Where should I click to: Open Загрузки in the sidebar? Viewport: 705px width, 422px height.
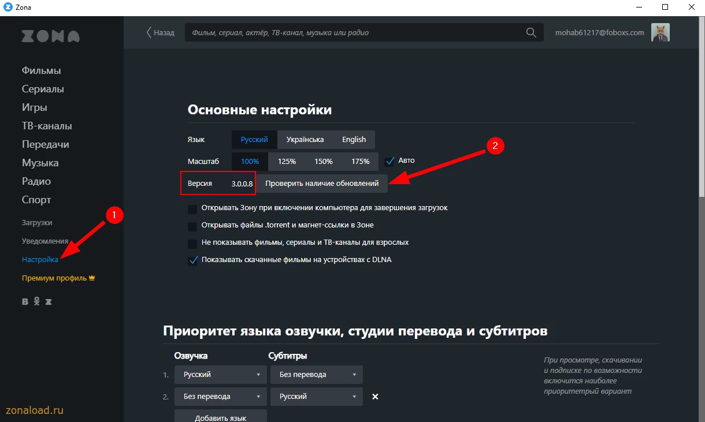(x=37, y=222)
